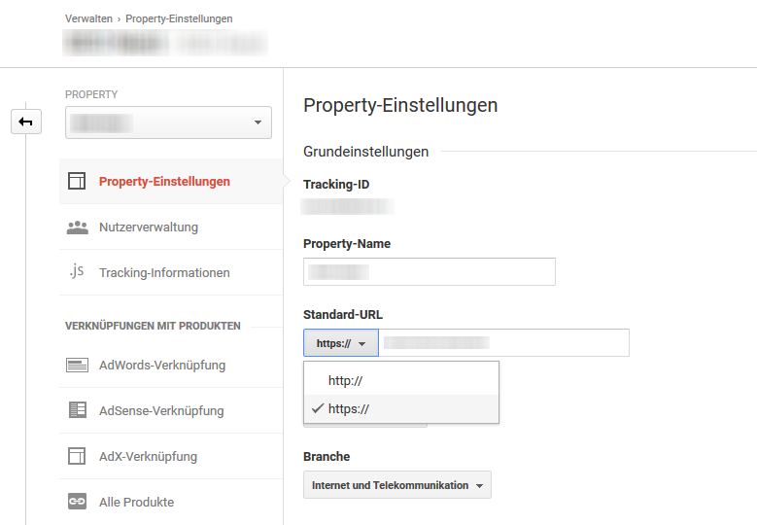Open the Internet und Telekommunikation dropdown
This screenshot has width=757, height=525.
(x=397, y=485)
